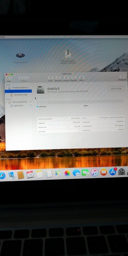Click the Dispositivo row
Screen dimensions: 128x256
103,130
